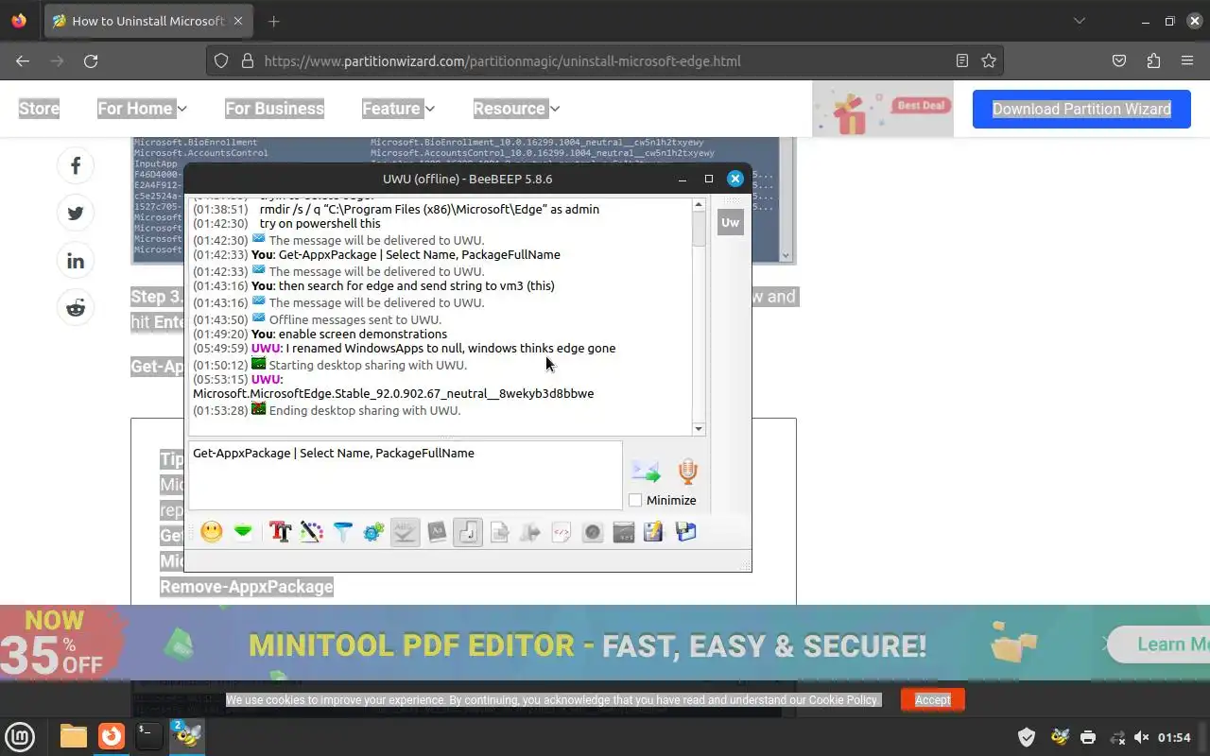Click the code snippet </> icon
The width and height of the screenshot is (1210, 756).
562,532
